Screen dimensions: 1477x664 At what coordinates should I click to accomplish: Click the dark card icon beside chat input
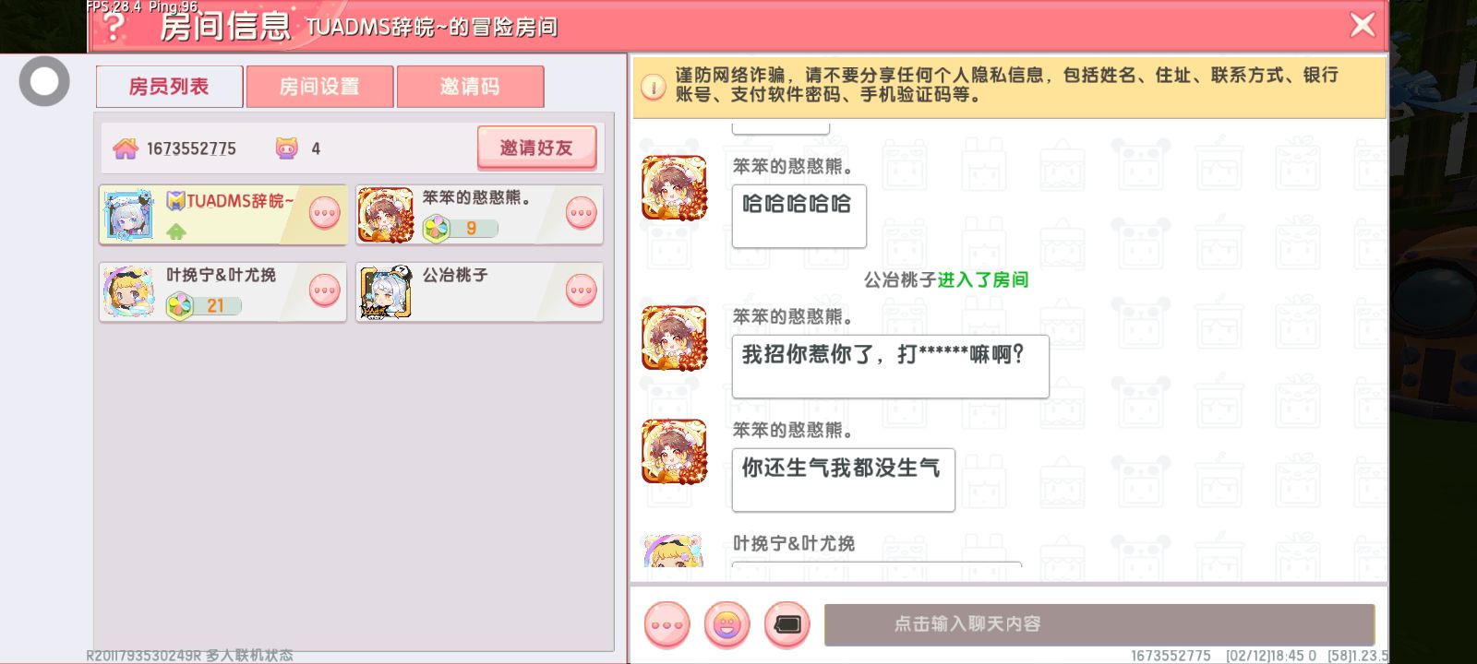(787, 624)
